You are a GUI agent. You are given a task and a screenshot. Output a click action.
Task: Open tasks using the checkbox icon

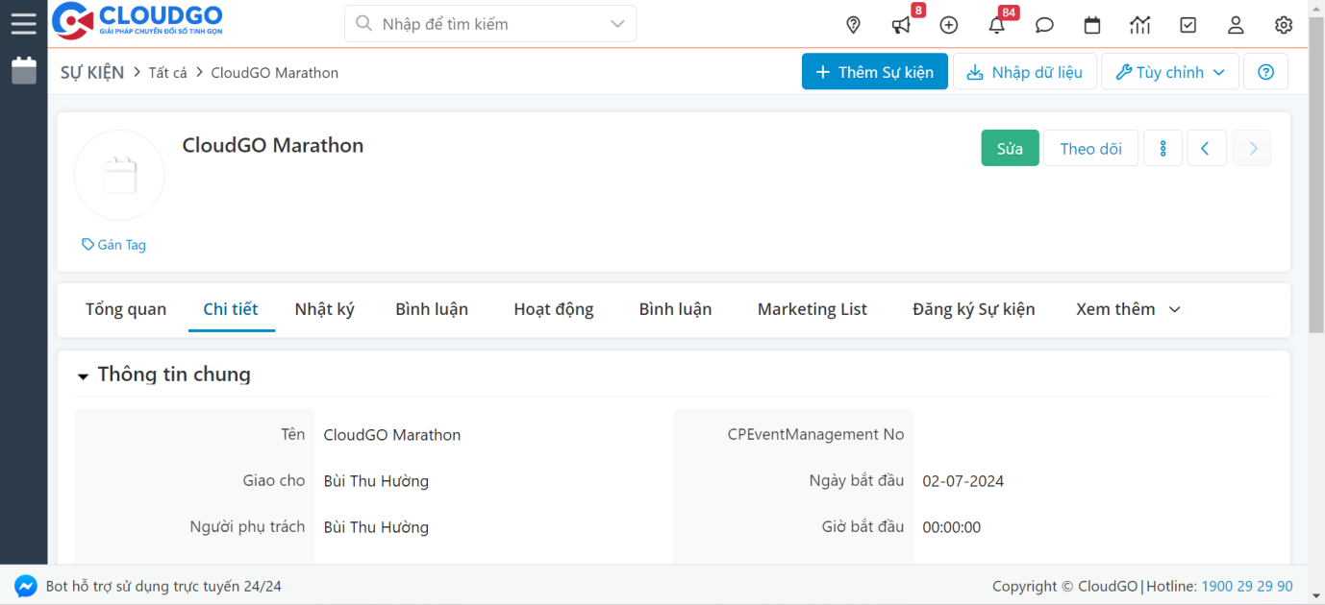point(1187,24)
